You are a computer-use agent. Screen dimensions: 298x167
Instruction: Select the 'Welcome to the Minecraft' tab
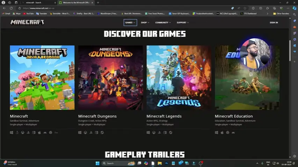point(76,3)
